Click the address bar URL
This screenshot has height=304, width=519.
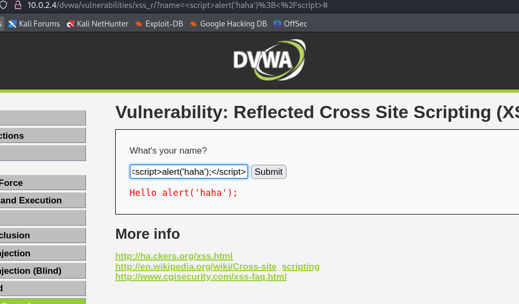tap(178, 5)
